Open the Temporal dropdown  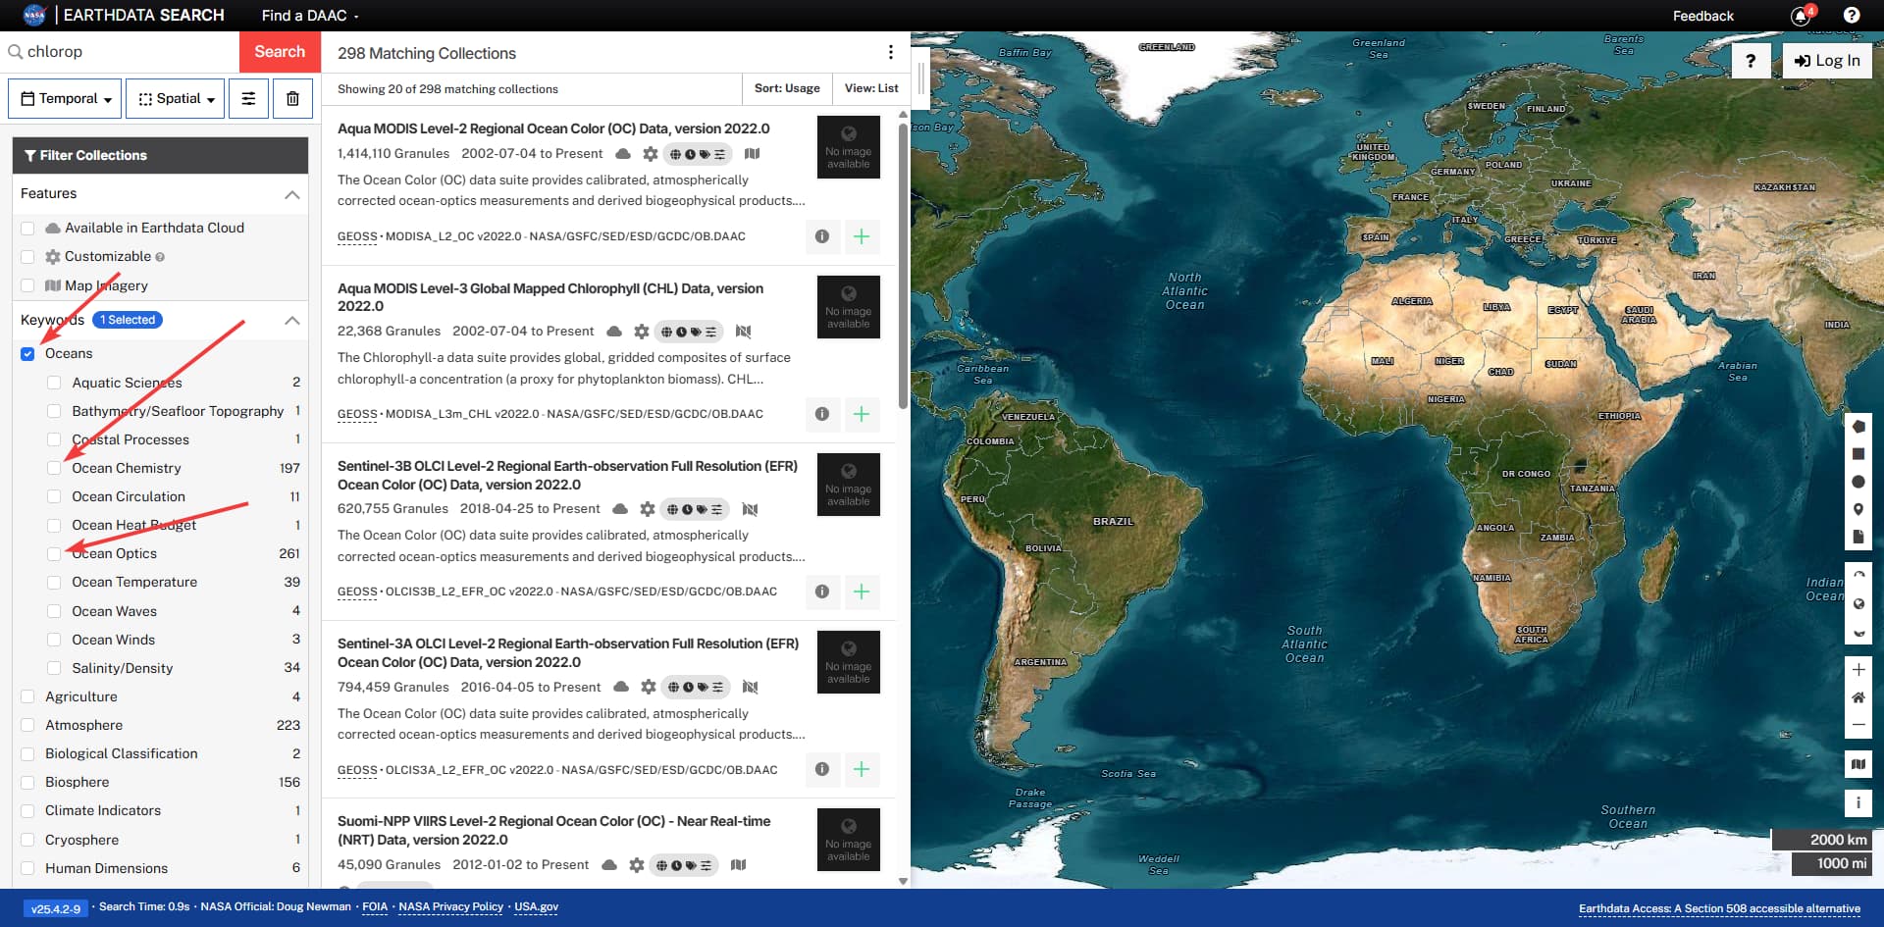coord(66,99)
